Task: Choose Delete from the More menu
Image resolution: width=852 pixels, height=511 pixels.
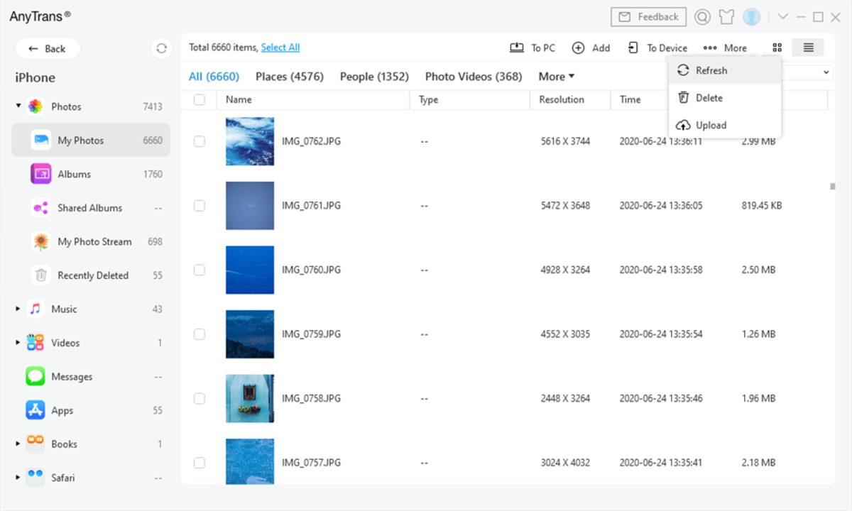Action: coord(709,98)
